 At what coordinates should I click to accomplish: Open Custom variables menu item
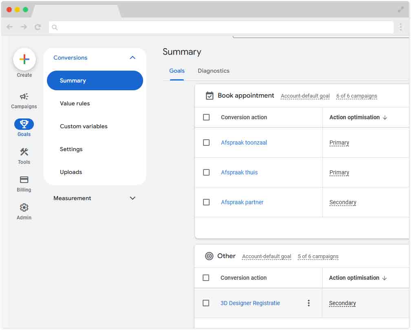tap(84, 126)
